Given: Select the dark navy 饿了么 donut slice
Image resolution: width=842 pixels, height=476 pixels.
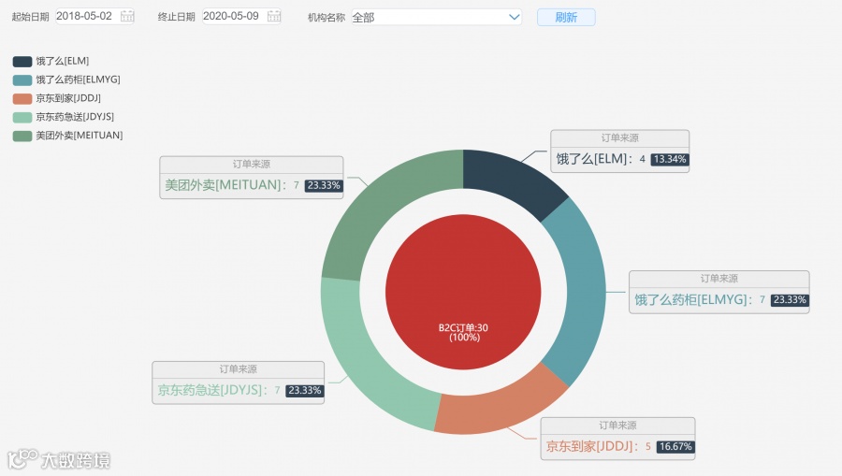Looking at the screenshot, I should click(x=513, y=179).
